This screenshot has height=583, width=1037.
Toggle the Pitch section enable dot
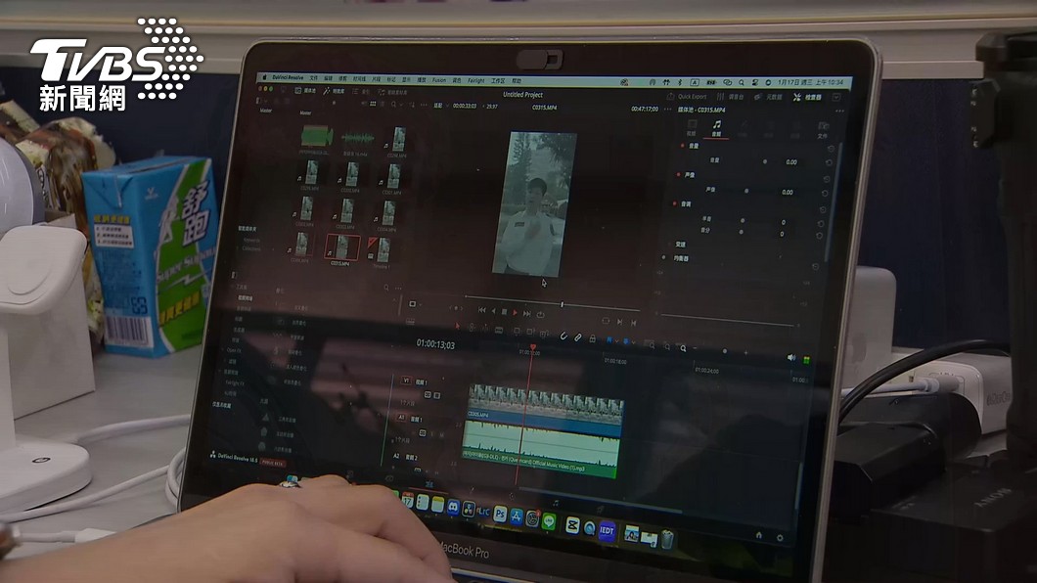675,203
